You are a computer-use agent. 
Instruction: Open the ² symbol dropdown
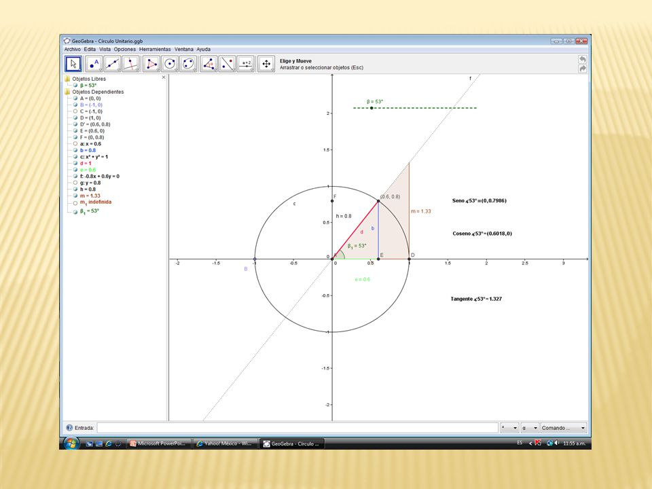point(509,427)
